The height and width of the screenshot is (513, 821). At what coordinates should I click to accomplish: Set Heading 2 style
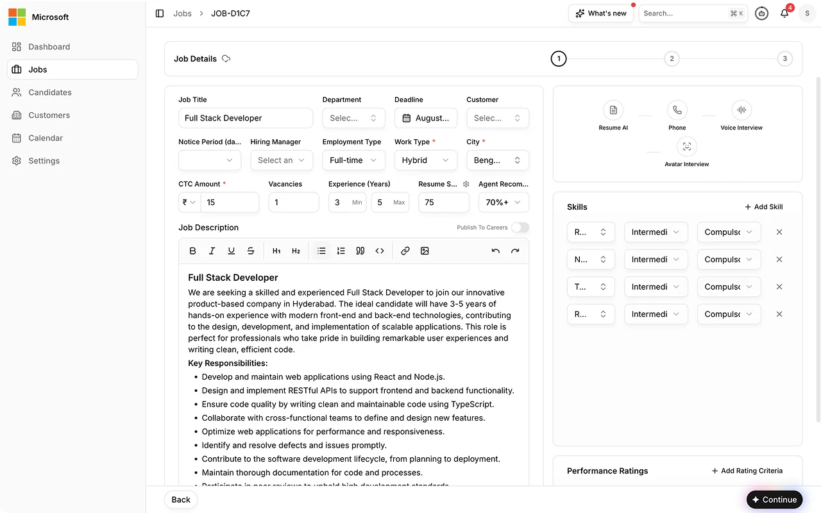click(296, 251)
